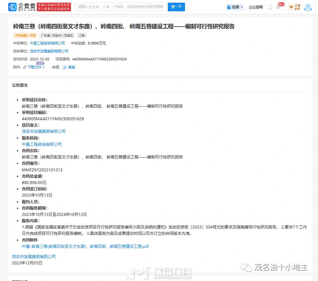Click the 查一下 search button
Screen dimensions: 318x281
176,7
